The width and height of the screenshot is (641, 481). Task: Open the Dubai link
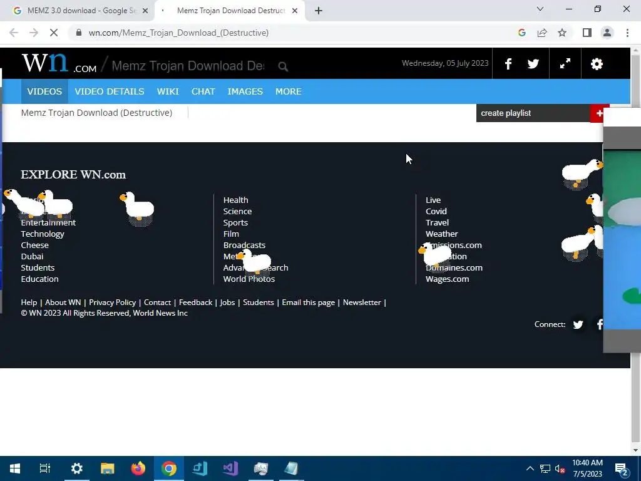[32, 256]
